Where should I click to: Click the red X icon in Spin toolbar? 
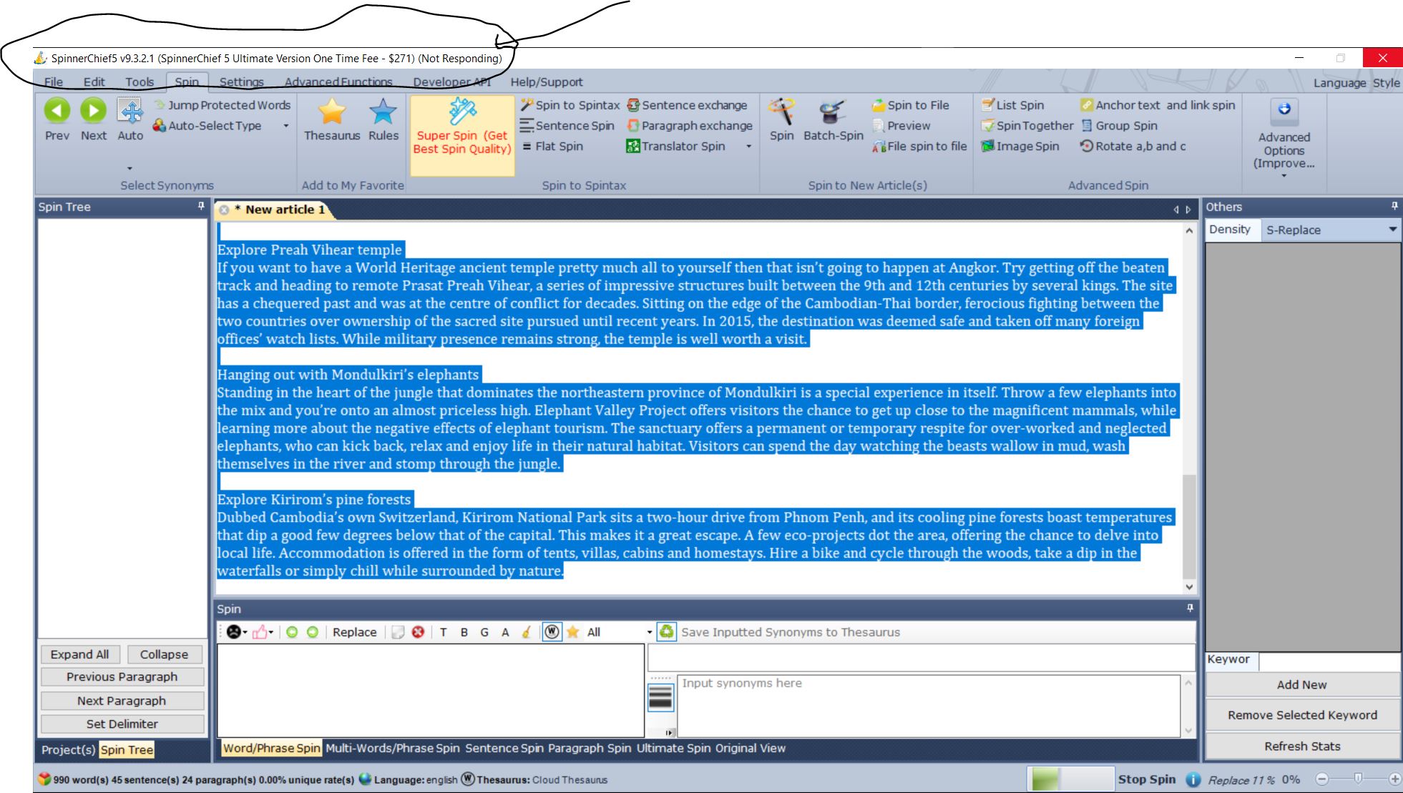coord(418,632)
